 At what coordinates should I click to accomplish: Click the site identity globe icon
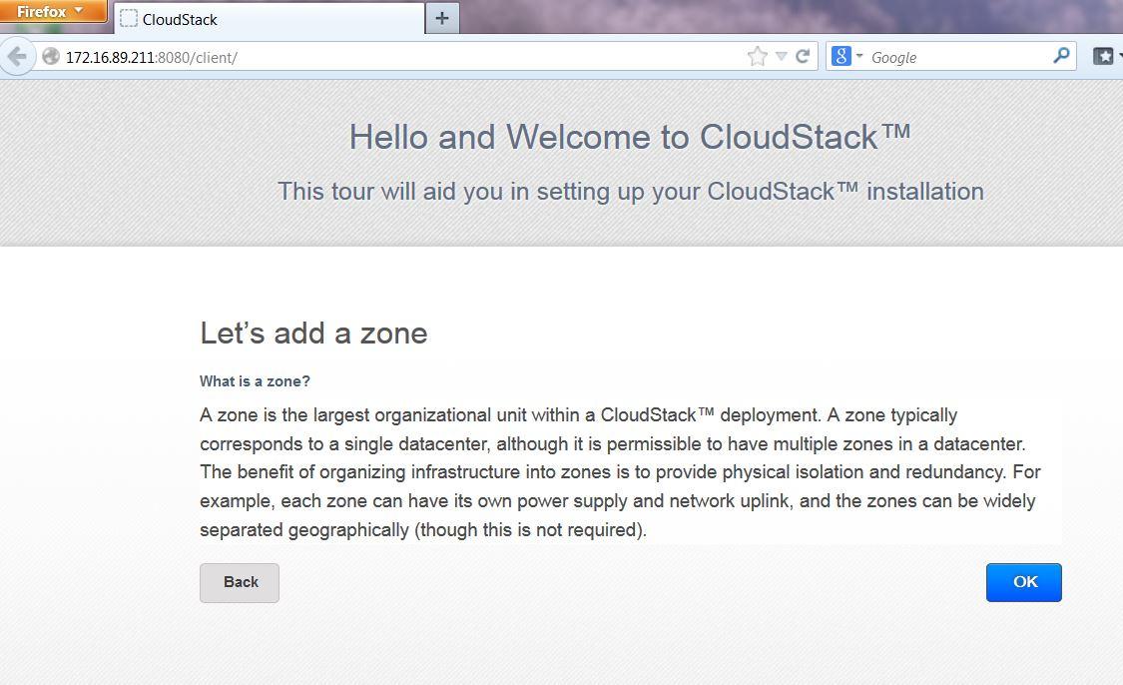click(x=50, y=57)
